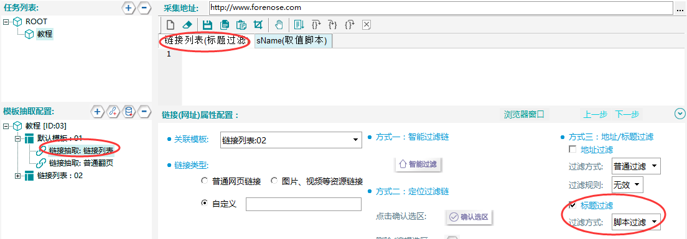Open the 关联模板 dropdown 链接列表:02
Screen dimensions: 687x239
click(x=291, y=140)
